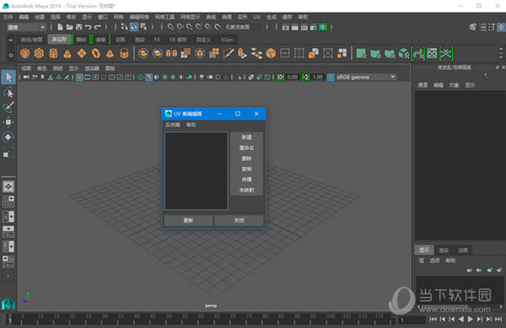Create a polygon pyramid from the shelf
506x328 pixels.
pos(110,53)
